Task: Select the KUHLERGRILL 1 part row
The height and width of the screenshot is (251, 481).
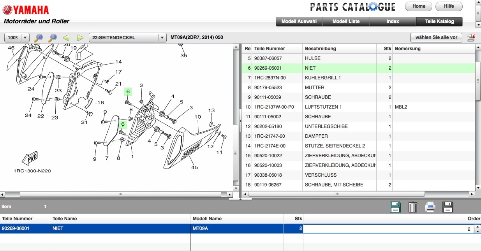Action: [322, 78]
